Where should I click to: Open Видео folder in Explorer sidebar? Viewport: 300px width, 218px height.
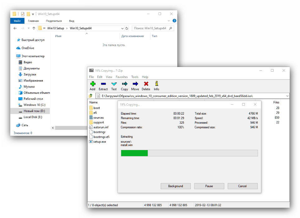(25, 62)
